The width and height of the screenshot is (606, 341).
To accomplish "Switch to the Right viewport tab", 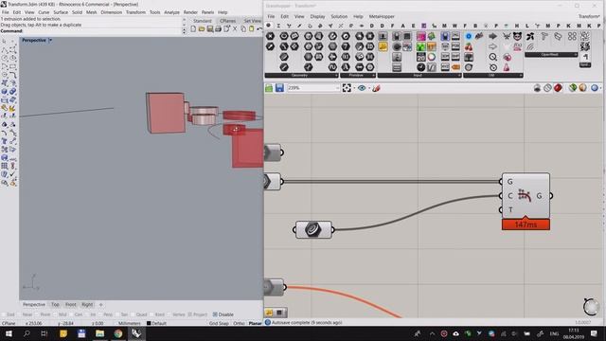I will coord(87,305).
